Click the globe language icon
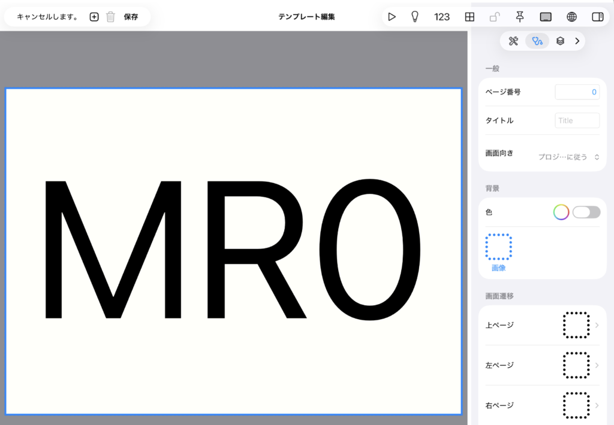 pyautogui.click(x=571, y=17)
